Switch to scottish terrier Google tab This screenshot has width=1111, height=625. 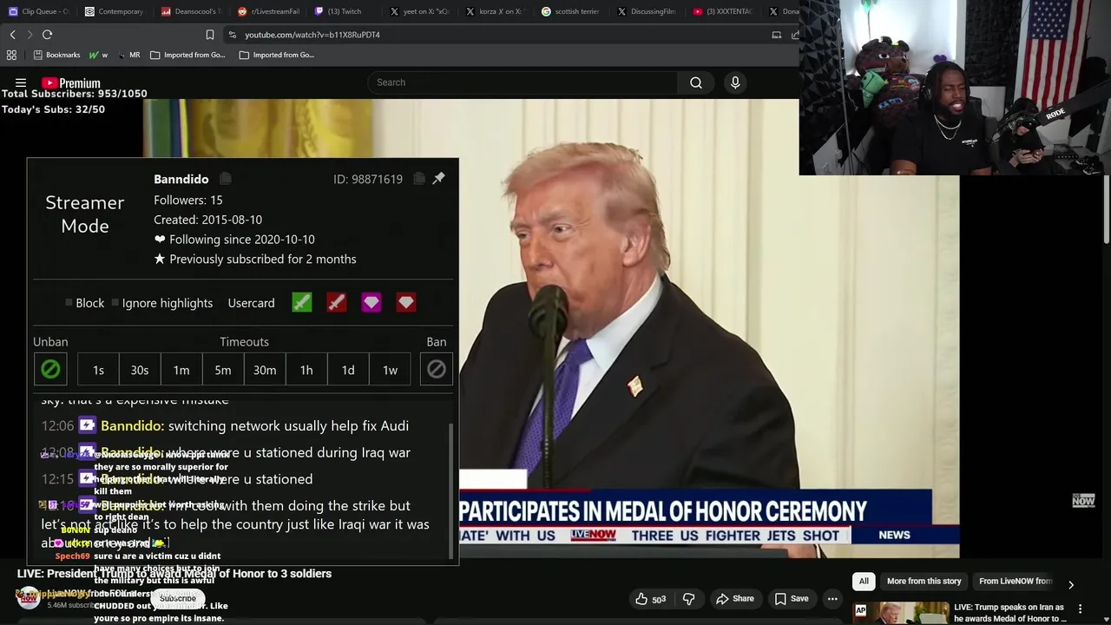(x=571, y=11)
